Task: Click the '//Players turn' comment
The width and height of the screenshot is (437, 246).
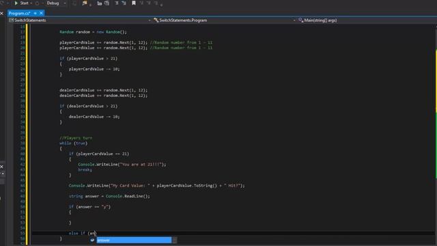Action: click(76, 138)
